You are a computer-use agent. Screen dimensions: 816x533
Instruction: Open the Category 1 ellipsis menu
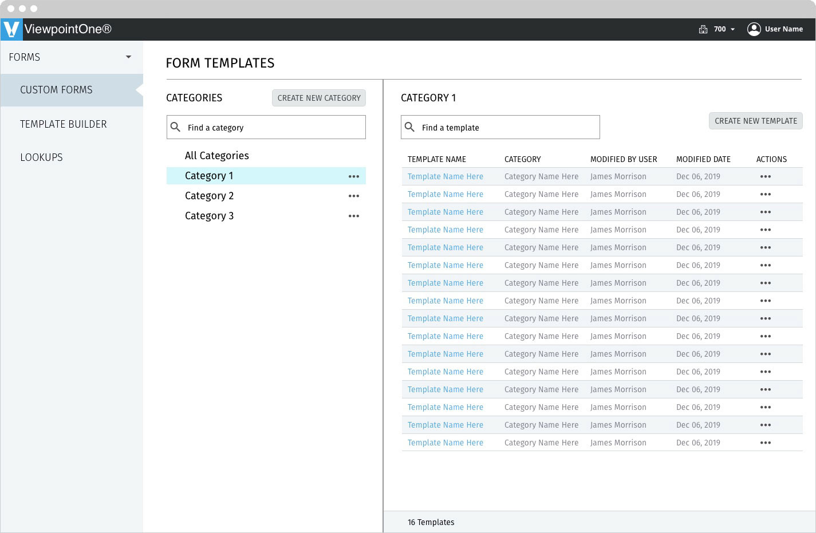click(354, 176)
